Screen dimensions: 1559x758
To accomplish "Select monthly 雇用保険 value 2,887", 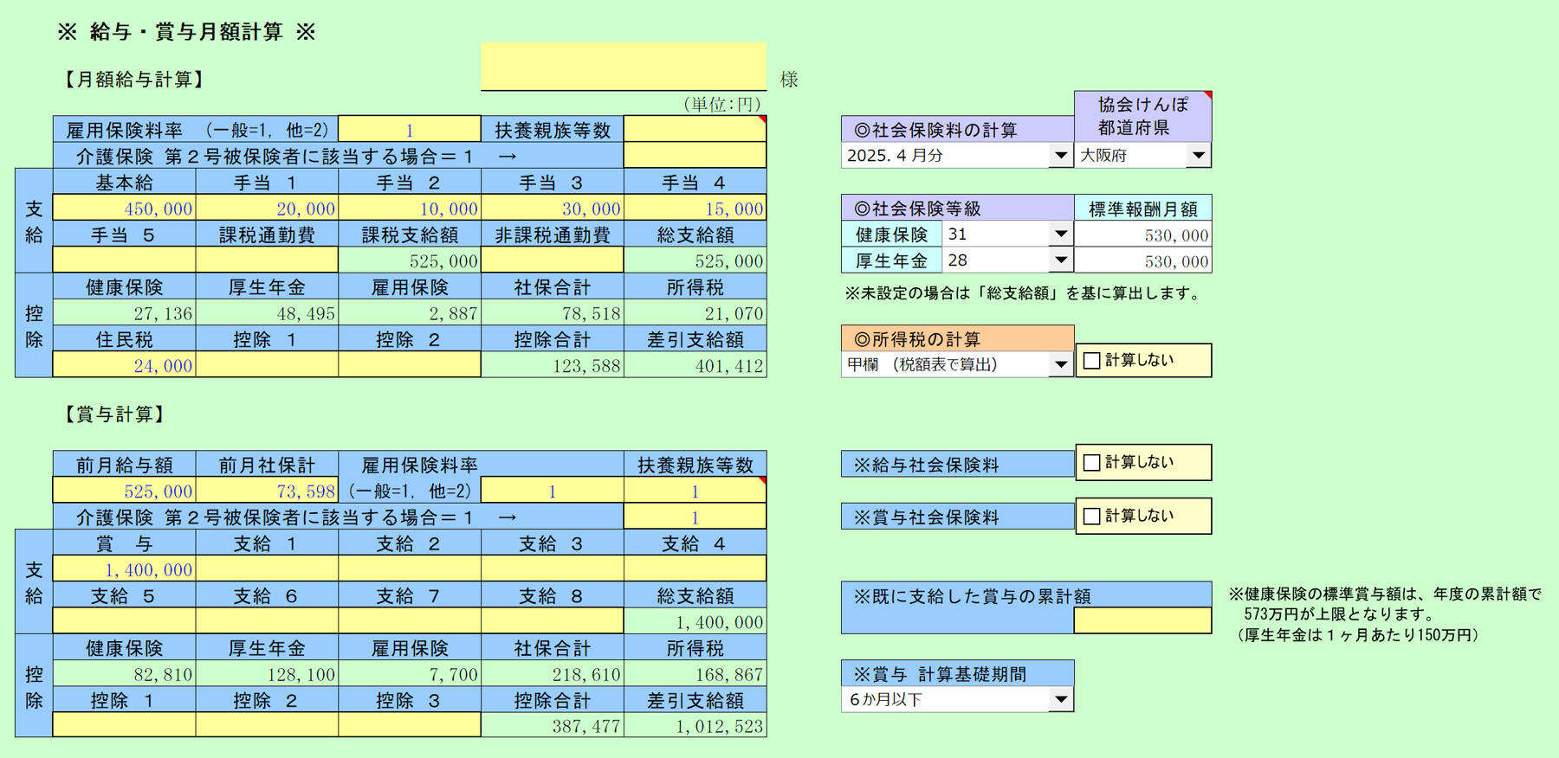I will click(410, 313).
